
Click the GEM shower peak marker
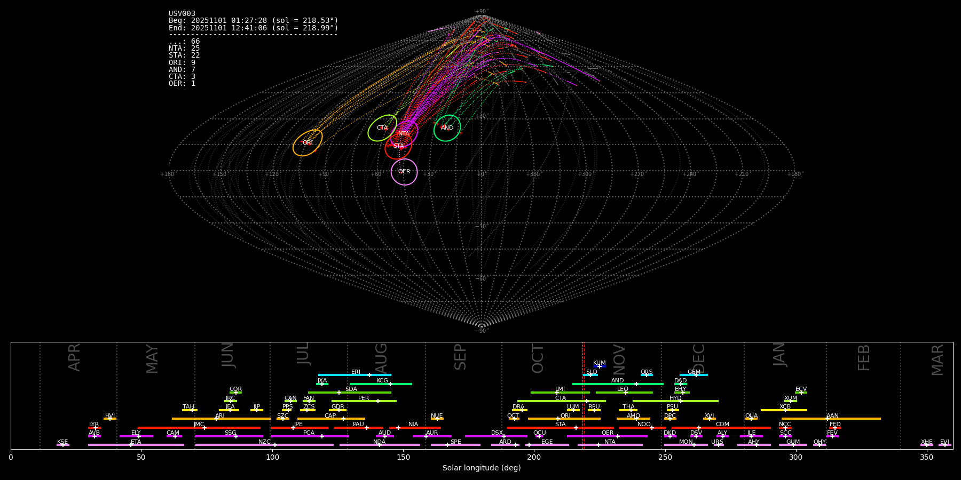(696, 375)
